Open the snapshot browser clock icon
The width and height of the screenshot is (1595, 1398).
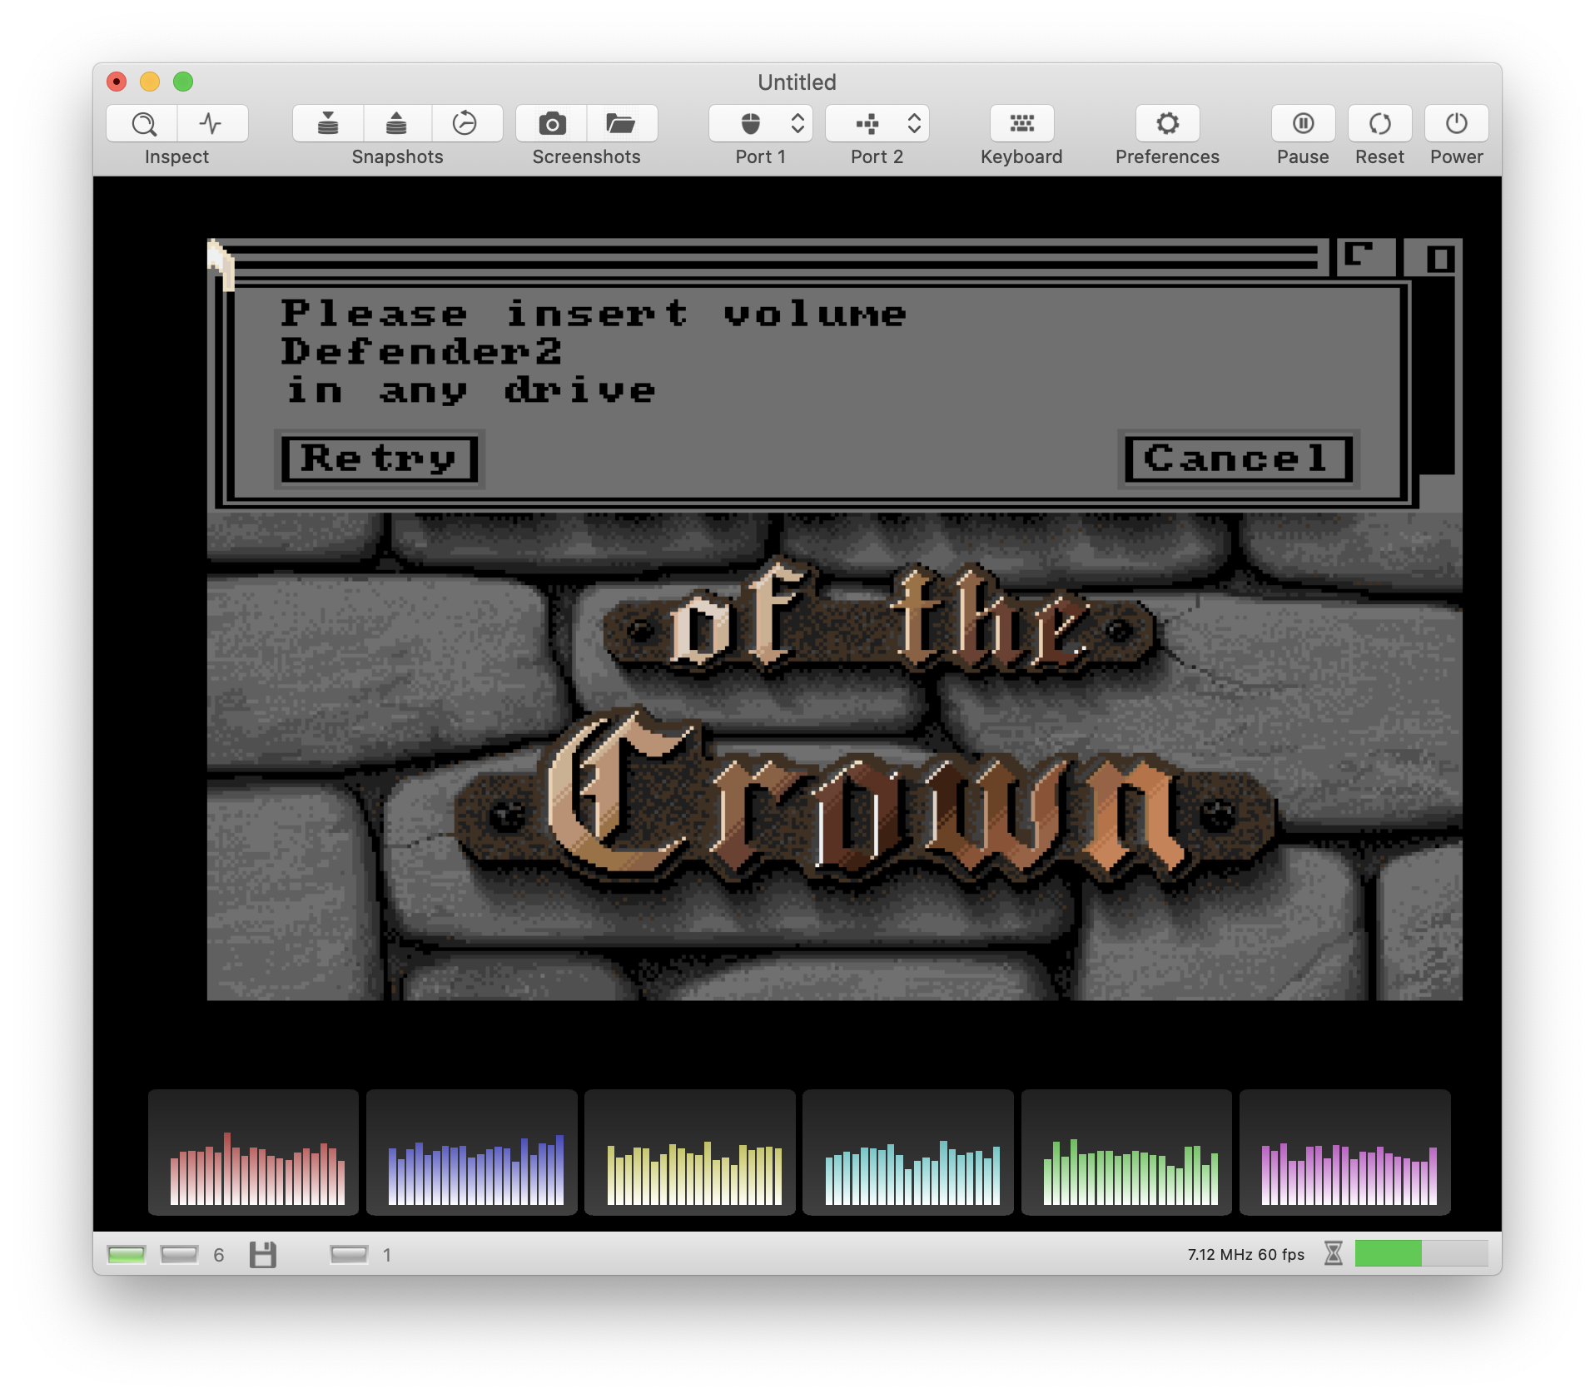[x=465, y=124]
